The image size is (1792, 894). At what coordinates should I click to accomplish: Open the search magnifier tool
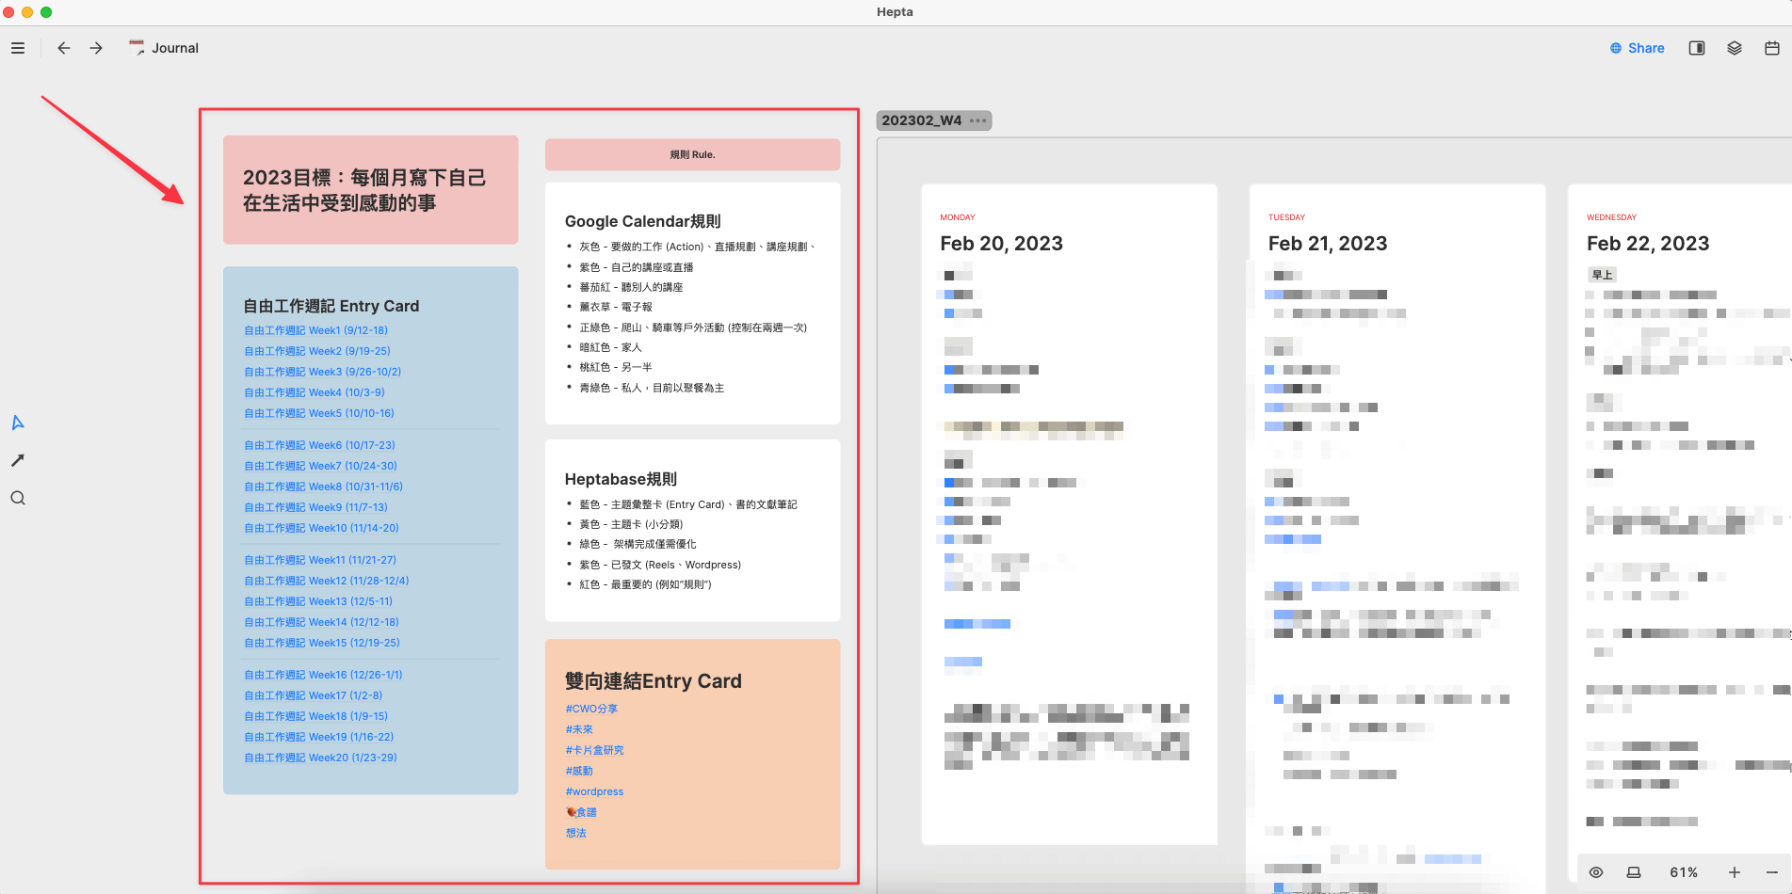point(18,498)
